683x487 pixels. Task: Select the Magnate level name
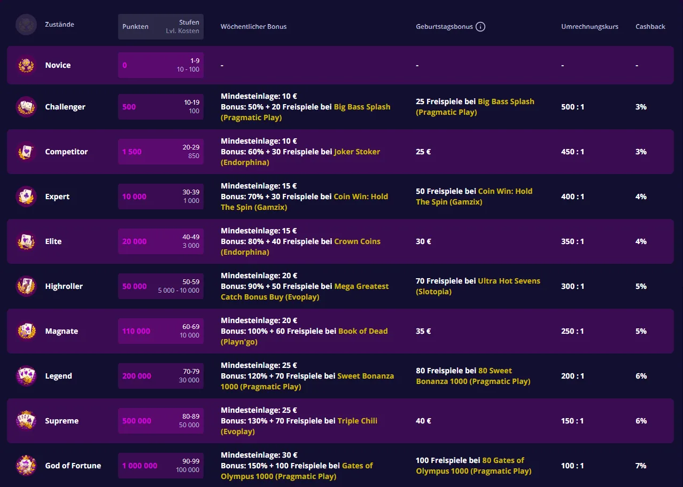61,331
